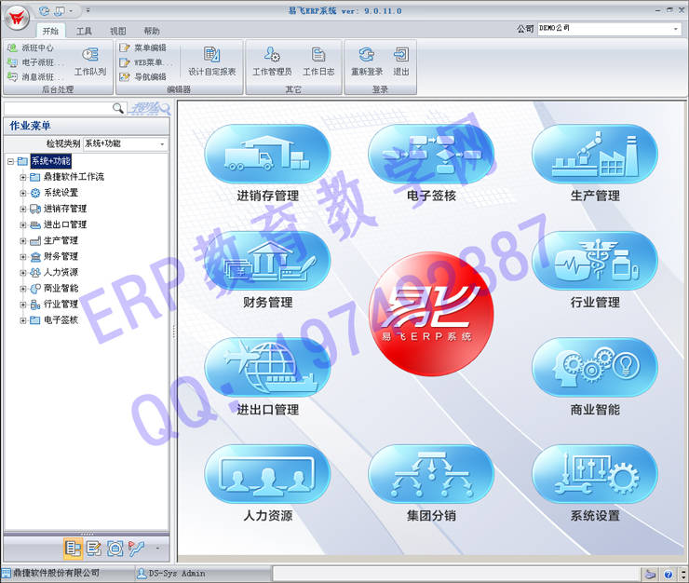Open 行业管理 module button
The image size is (689, 583).
point(595,260)
